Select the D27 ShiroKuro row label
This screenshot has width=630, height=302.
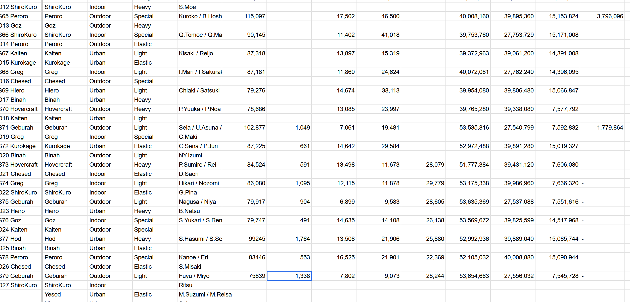(19, 285)
